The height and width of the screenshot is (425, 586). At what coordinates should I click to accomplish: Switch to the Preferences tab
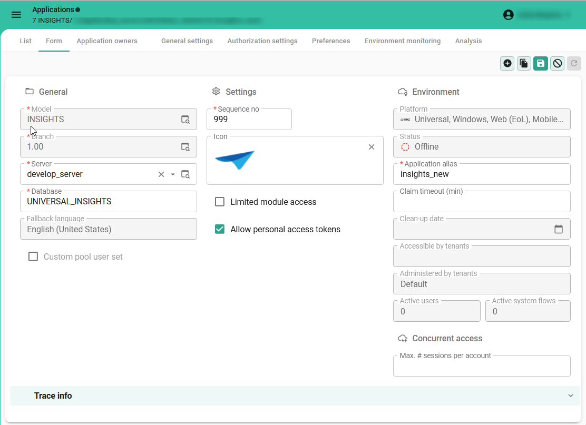pos(331,41)
